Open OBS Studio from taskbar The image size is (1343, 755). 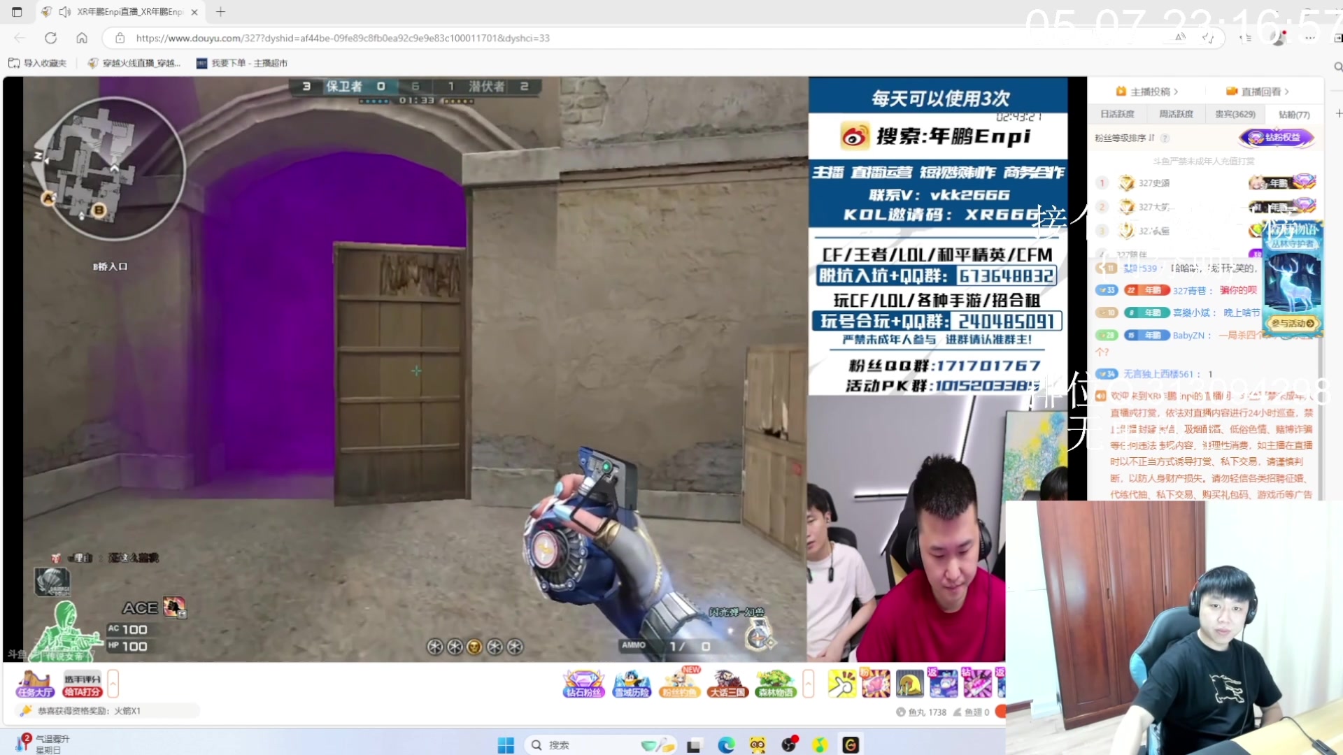[x=789, y=745]
